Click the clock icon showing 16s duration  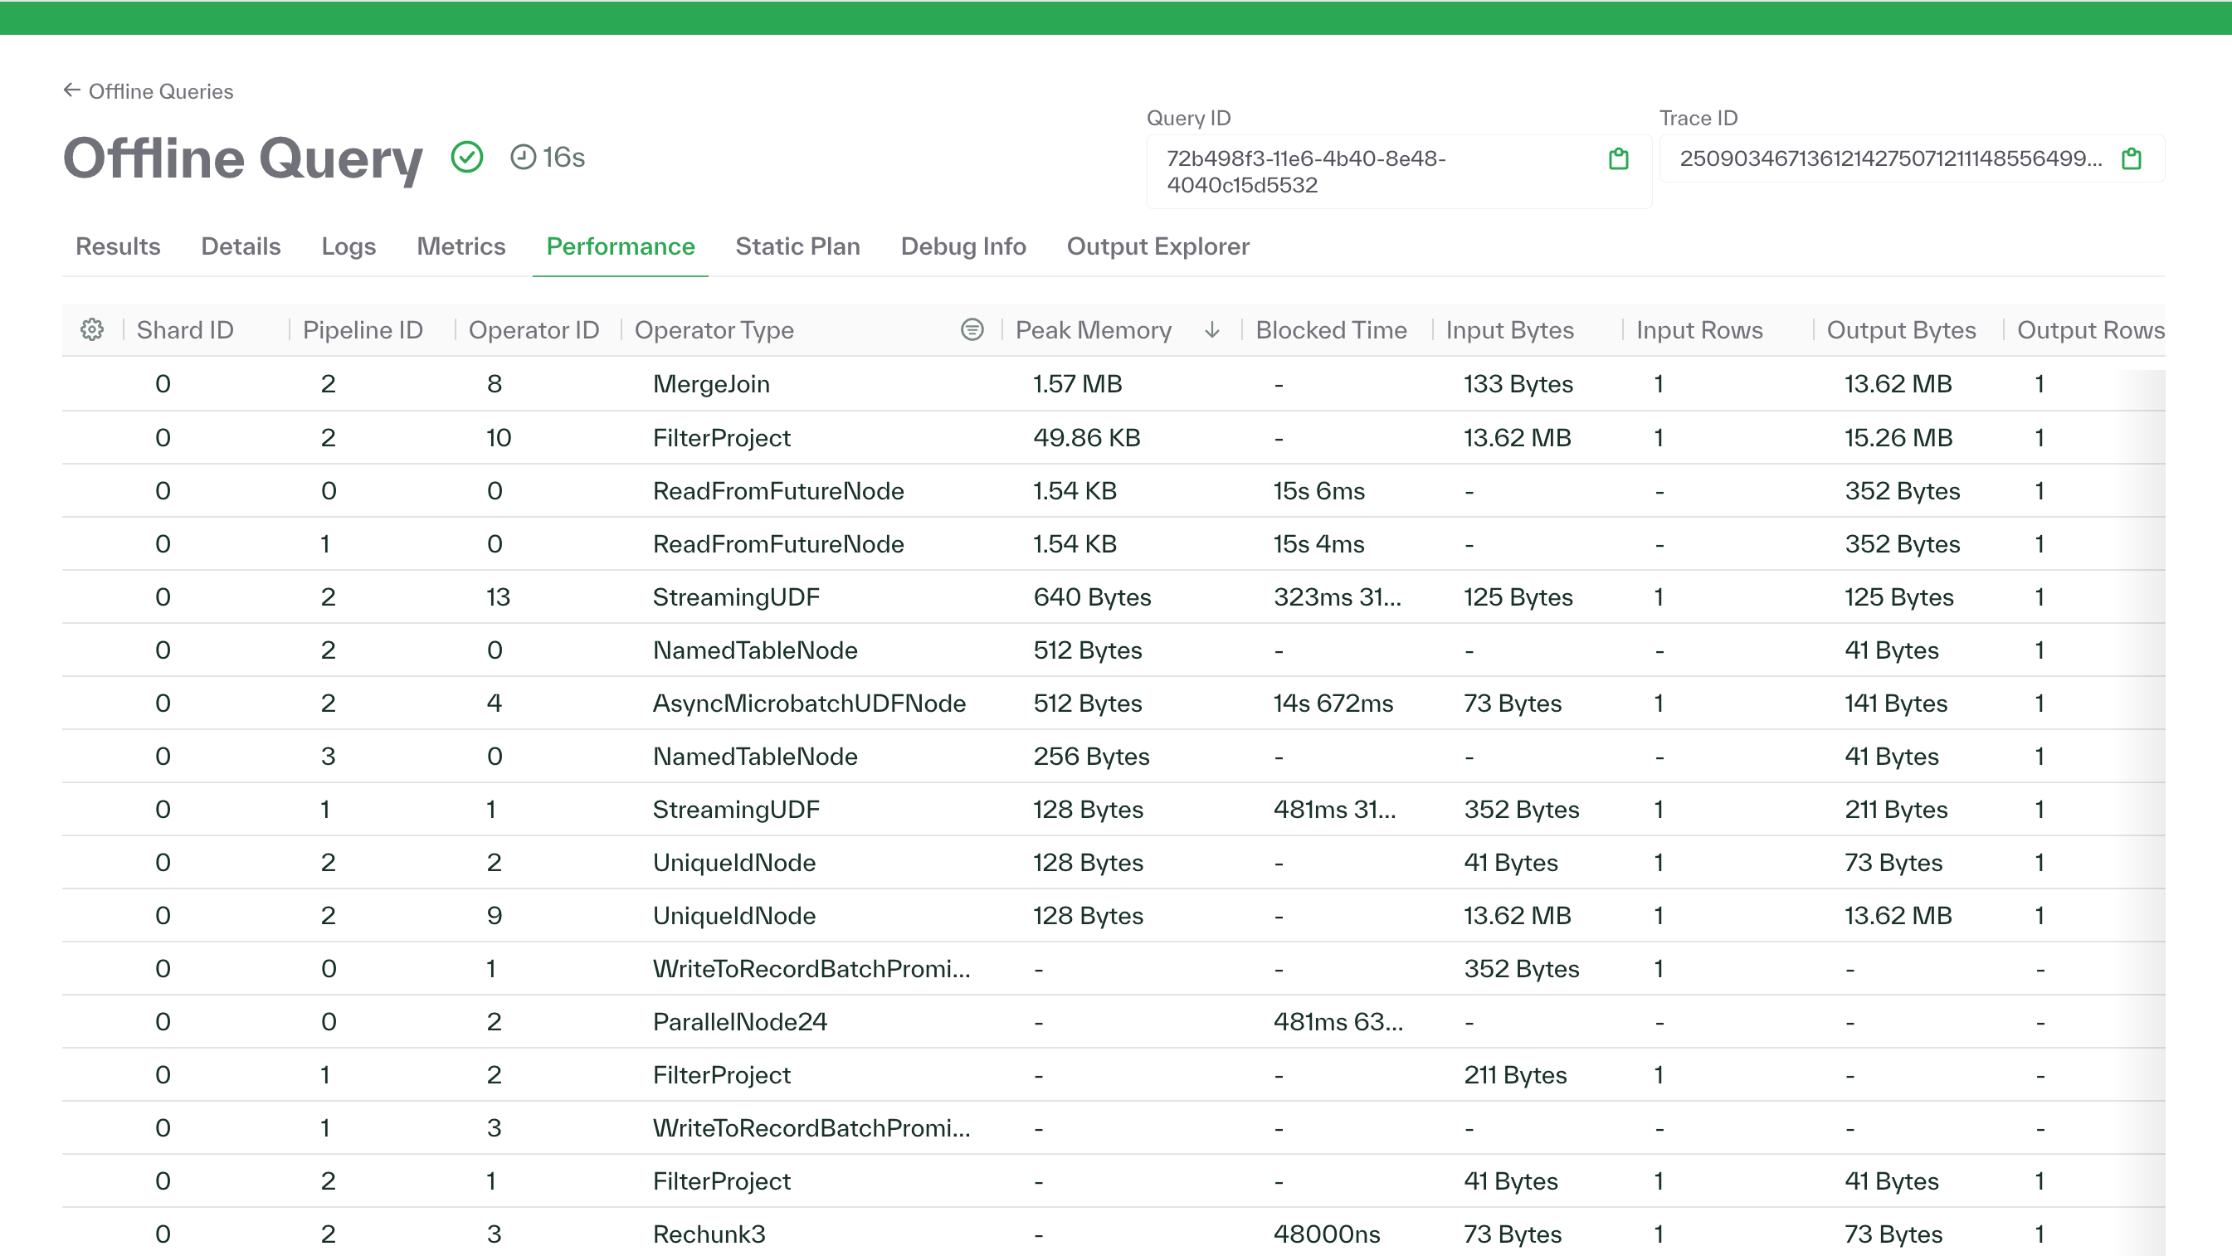coord(524,157)
